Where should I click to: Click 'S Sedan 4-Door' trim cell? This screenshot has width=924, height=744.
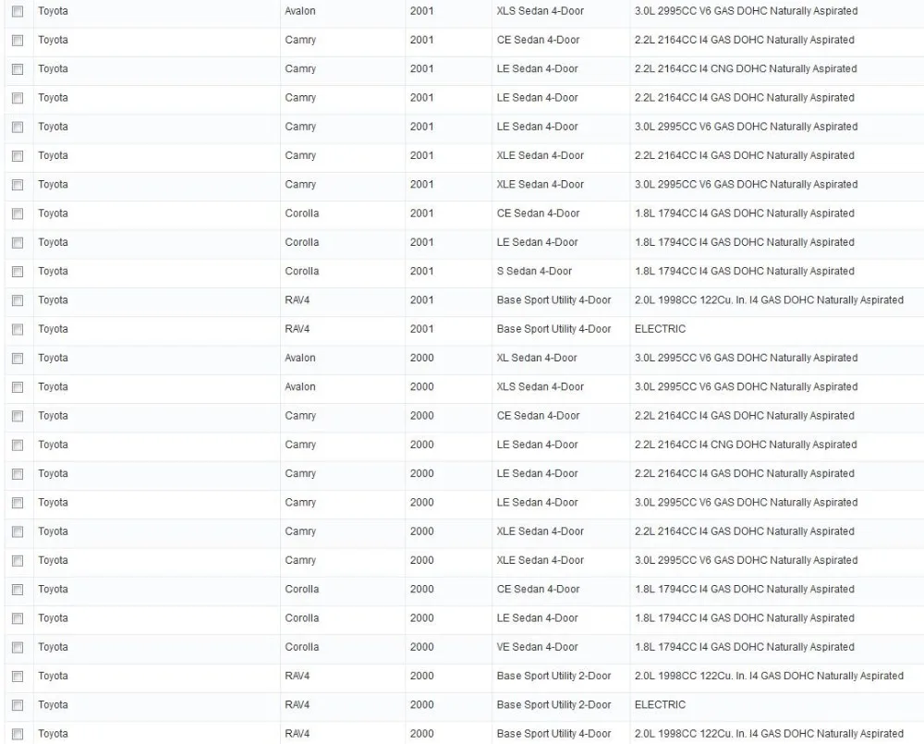534,271
